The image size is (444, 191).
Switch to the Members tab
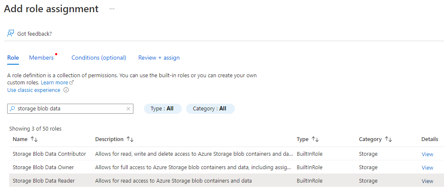tap(41, 58)
